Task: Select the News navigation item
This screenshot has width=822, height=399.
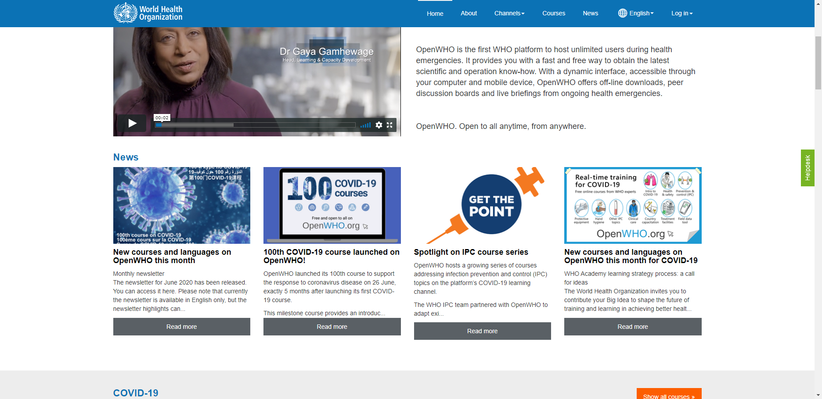Action: tap(590, 13)
